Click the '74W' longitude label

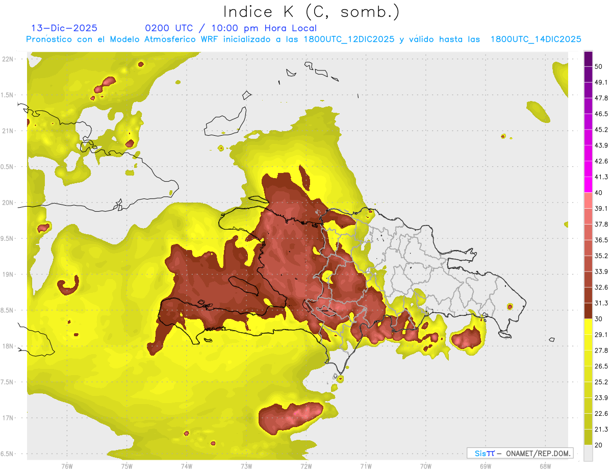(x=187, y=466)
